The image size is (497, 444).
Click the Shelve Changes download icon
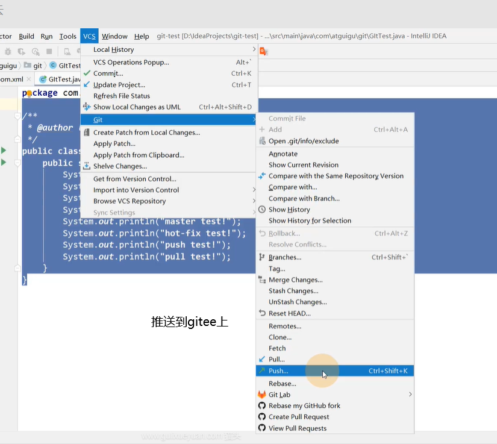(87, 166)
